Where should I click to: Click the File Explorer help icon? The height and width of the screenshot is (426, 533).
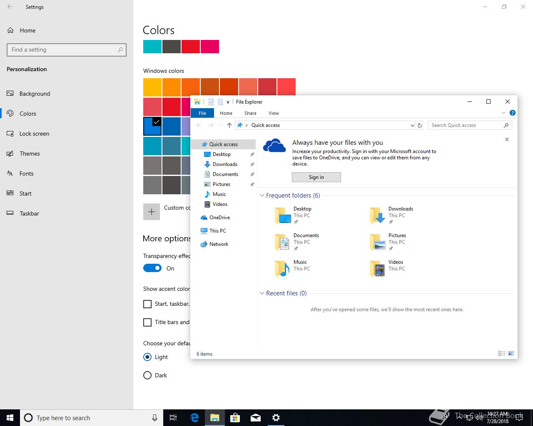pyautogui.click(x=513, y=113)
